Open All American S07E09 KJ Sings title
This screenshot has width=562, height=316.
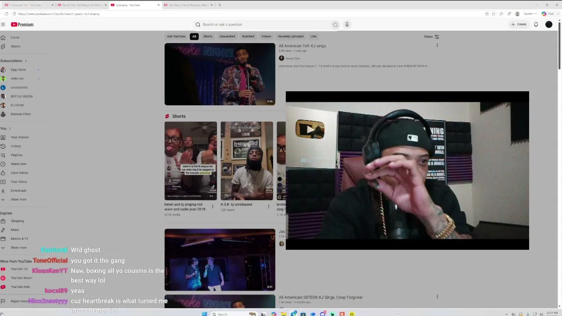pos(321,298)
